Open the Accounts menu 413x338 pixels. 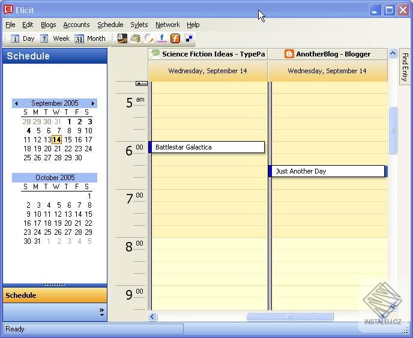[x=76, y=25]
